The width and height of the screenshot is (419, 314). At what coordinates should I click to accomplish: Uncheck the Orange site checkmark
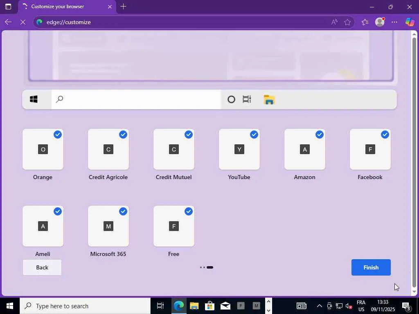[57, 135]
